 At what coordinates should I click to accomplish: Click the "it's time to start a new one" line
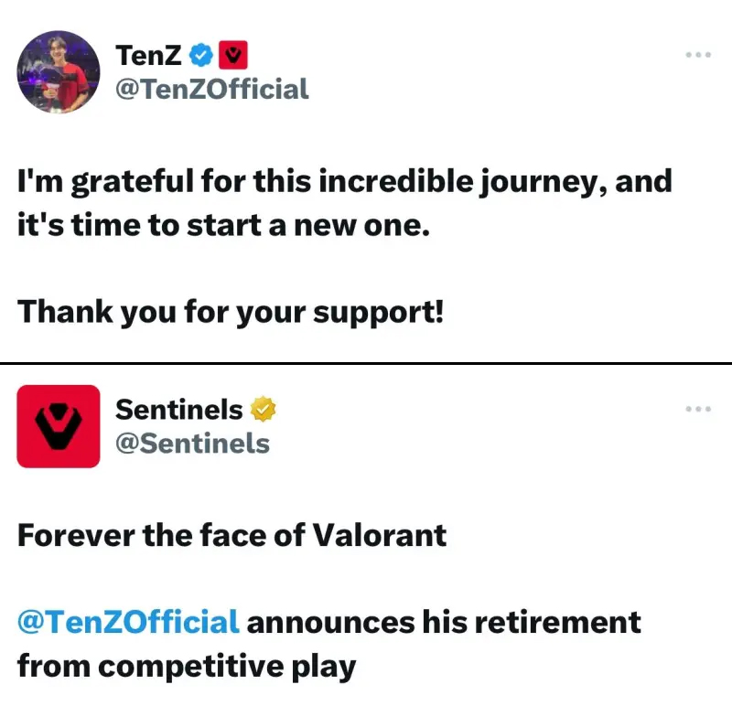[222, 225]
